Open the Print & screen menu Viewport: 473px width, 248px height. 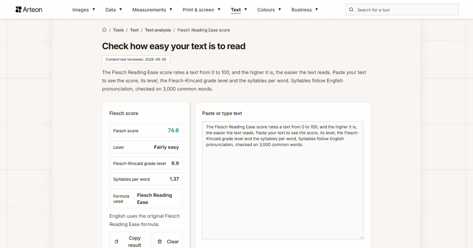click(198, 9)
